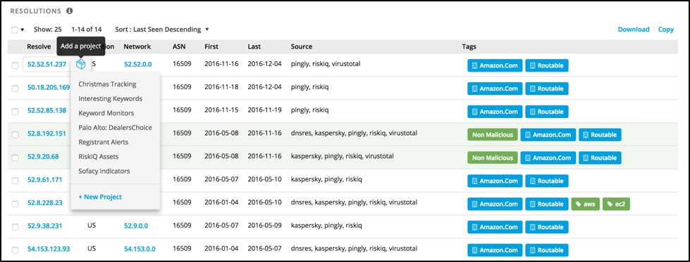Click the ASN column header
690x262 pixels.
coord(179,46)
